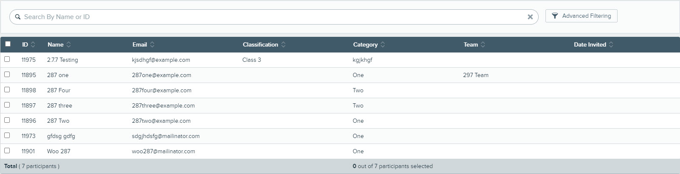Select the checkbox for participant 11895
Image resolution: width=680 pixels, height=174 pixels.
click(7, 75)
